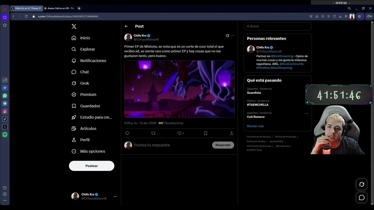Open Instagram in the Opera sidebar

5,111
